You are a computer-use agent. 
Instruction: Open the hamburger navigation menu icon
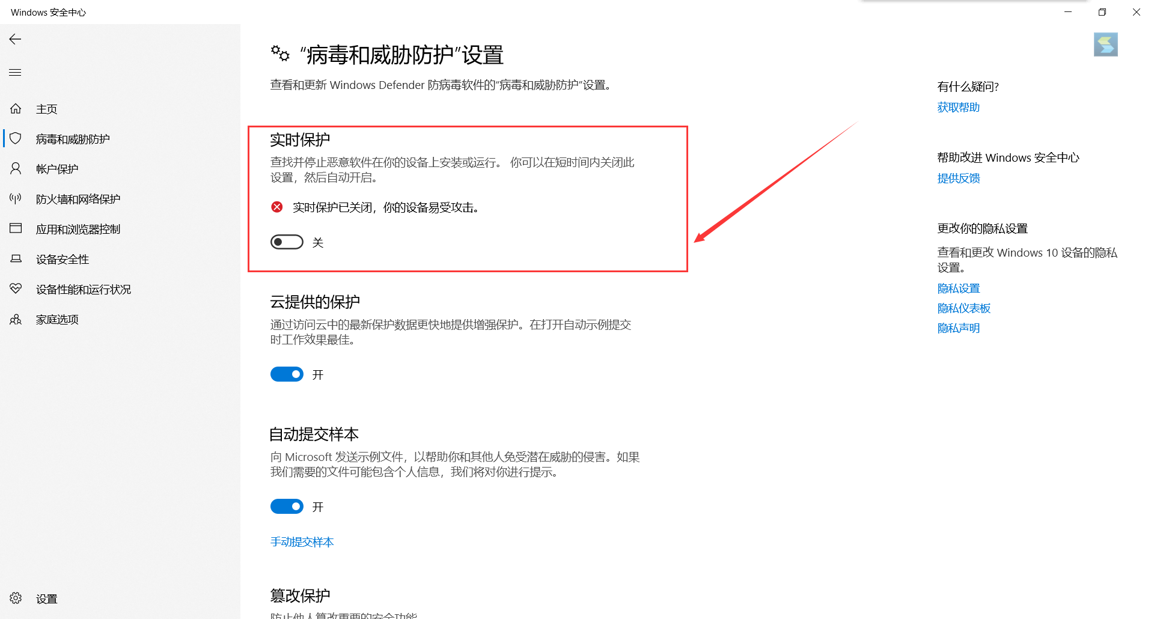[x=16, y=73]
